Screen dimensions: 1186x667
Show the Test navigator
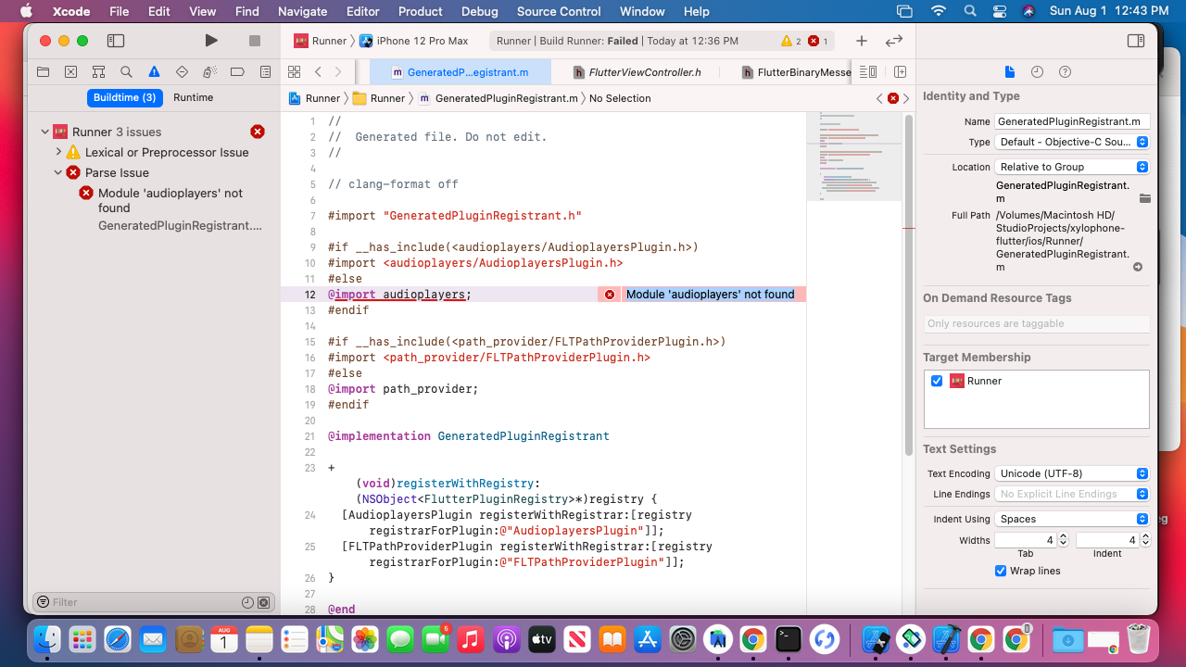pos(182,71)
